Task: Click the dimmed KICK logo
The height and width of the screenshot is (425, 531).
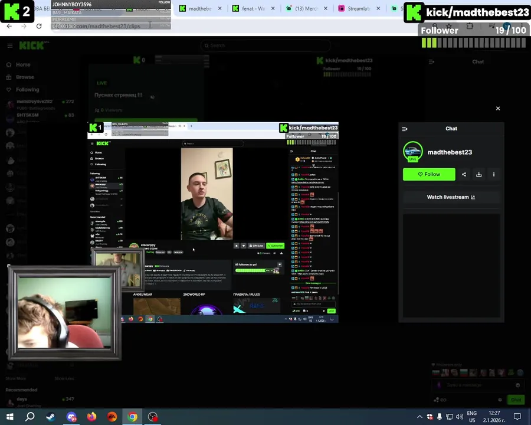Action: click(x=32, y=45)
